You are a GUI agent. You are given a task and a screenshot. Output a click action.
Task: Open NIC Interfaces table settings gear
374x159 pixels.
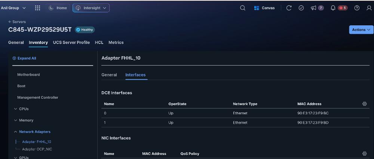364,153
